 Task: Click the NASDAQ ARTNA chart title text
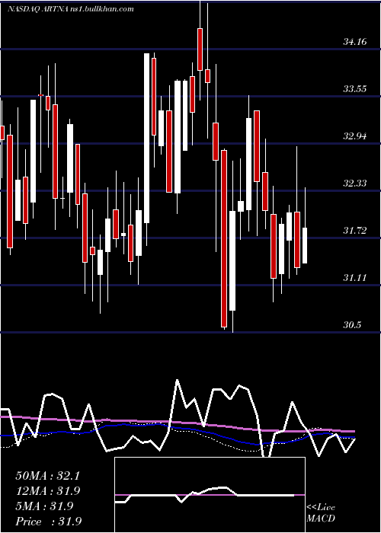pos(70,9)
